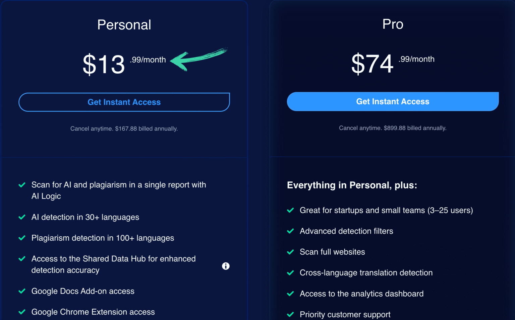Click the checkmark next to analytics dashboard access
515x320 pixels.
pyautogui.click(x=290, y=294)
